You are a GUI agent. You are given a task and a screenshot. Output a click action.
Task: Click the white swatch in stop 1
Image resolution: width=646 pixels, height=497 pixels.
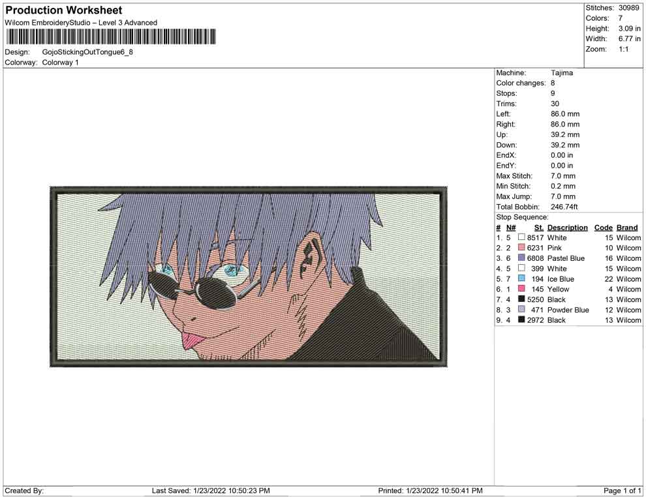pyautogui.click(x=521, y=237)
